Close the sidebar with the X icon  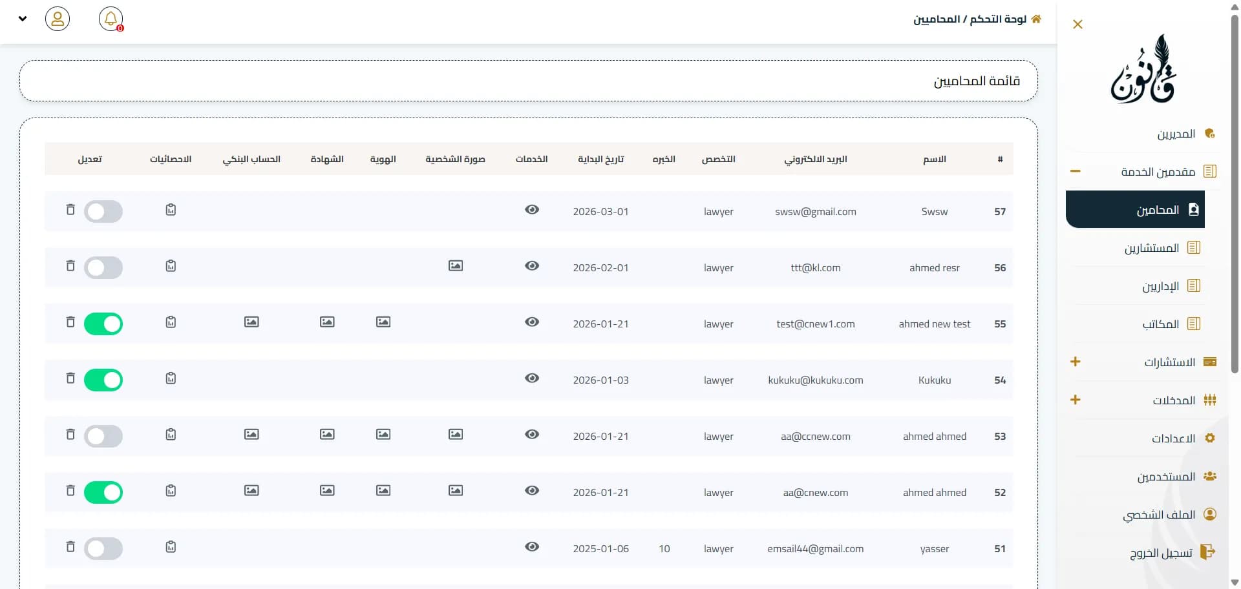1077,25
